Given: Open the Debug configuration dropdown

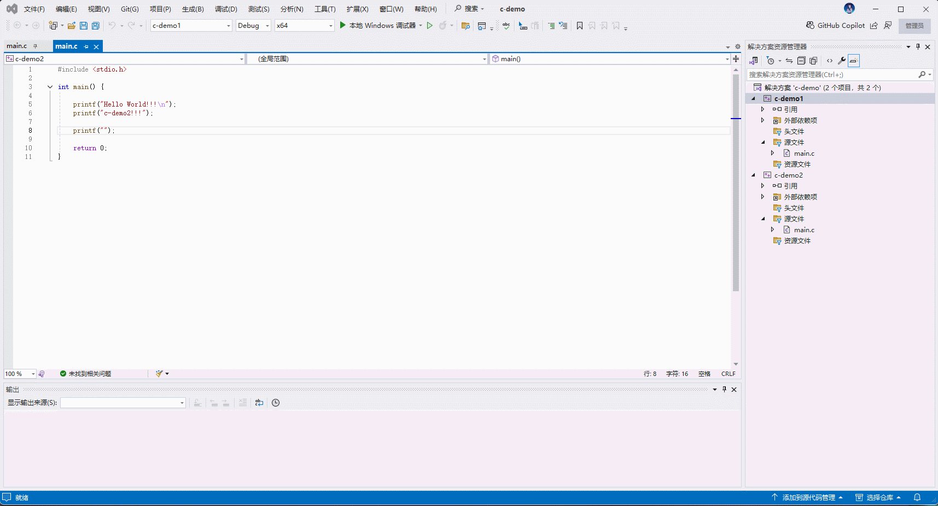Looking at the screenshot, I should coord(253,26).
